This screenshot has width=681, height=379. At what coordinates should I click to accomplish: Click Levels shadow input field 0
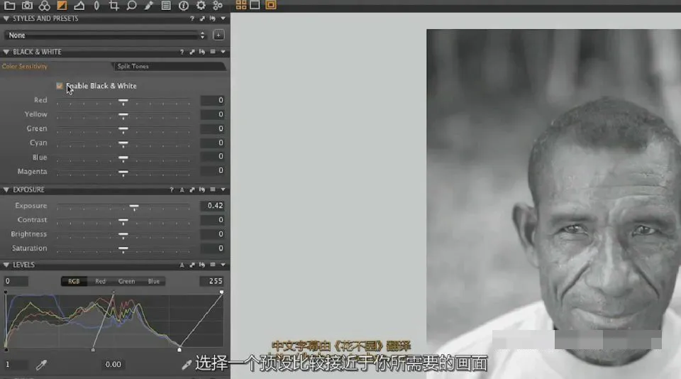coord(16,281)
